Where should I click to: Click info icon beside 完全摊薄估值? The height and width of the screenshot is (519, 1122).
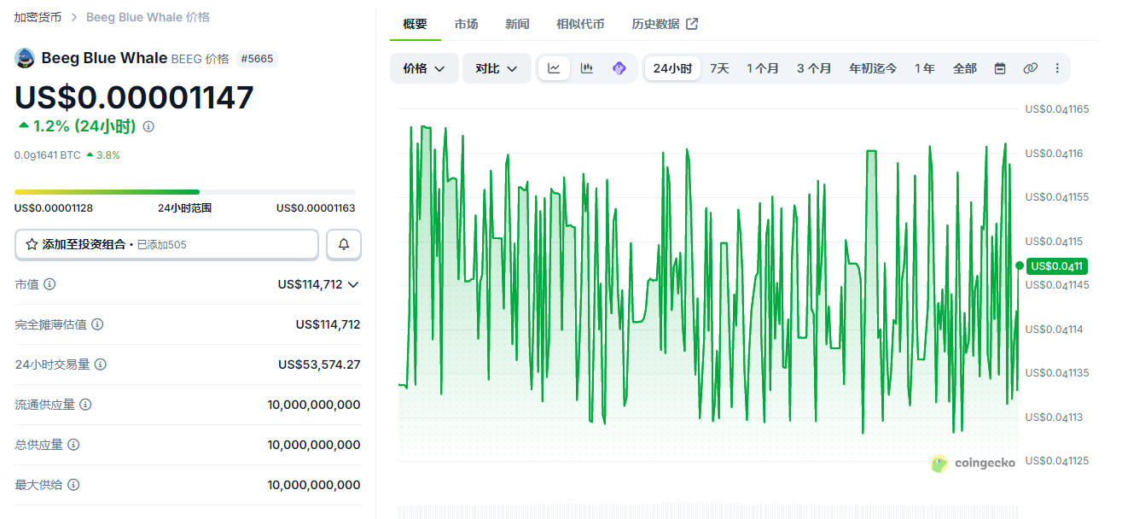coord(97,324)
